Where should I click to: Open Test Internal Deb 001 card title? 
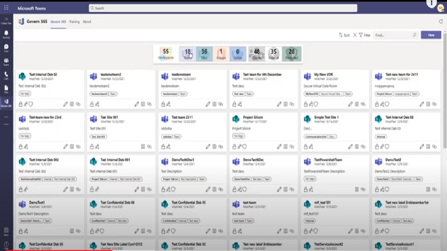pos(115,160)
